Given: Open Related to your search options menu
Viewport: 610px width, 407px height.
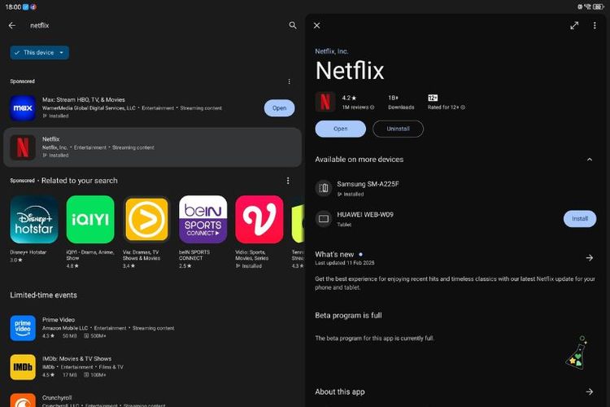Looking at the screenshot, I should 287,181.
